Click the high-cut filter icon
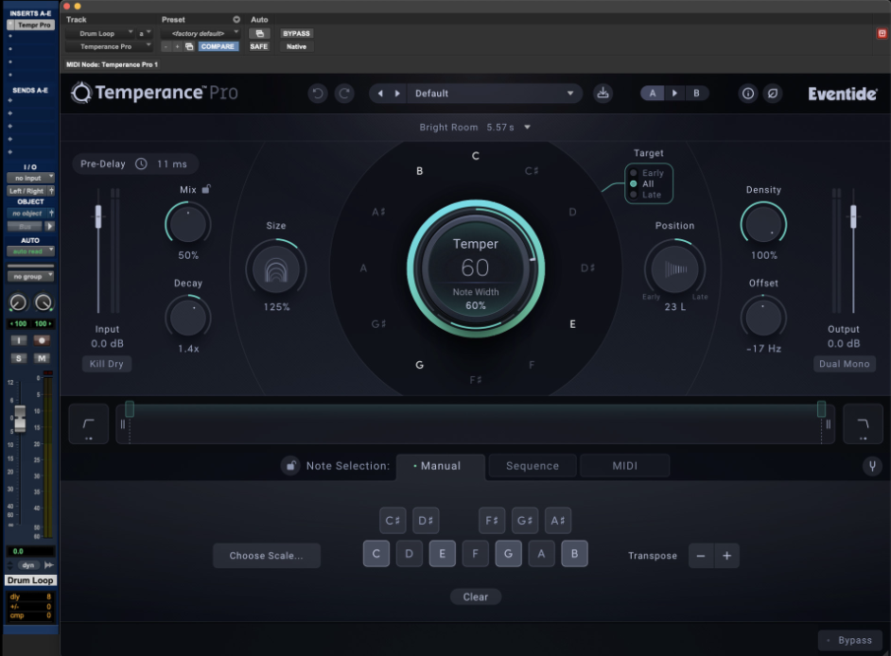The image size is (891, 656). (x=863, y=423)
